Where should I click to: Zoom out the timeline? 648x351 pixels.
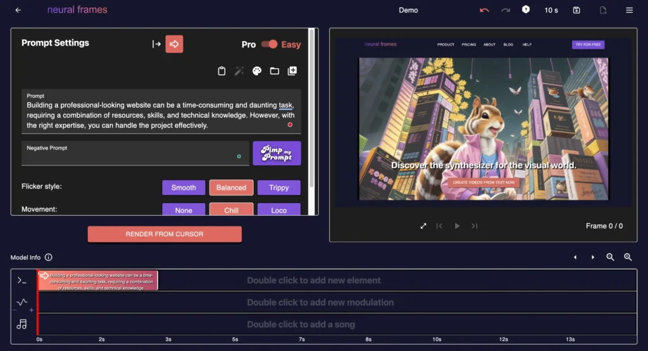pyautogui.click(x=611, y=257)
